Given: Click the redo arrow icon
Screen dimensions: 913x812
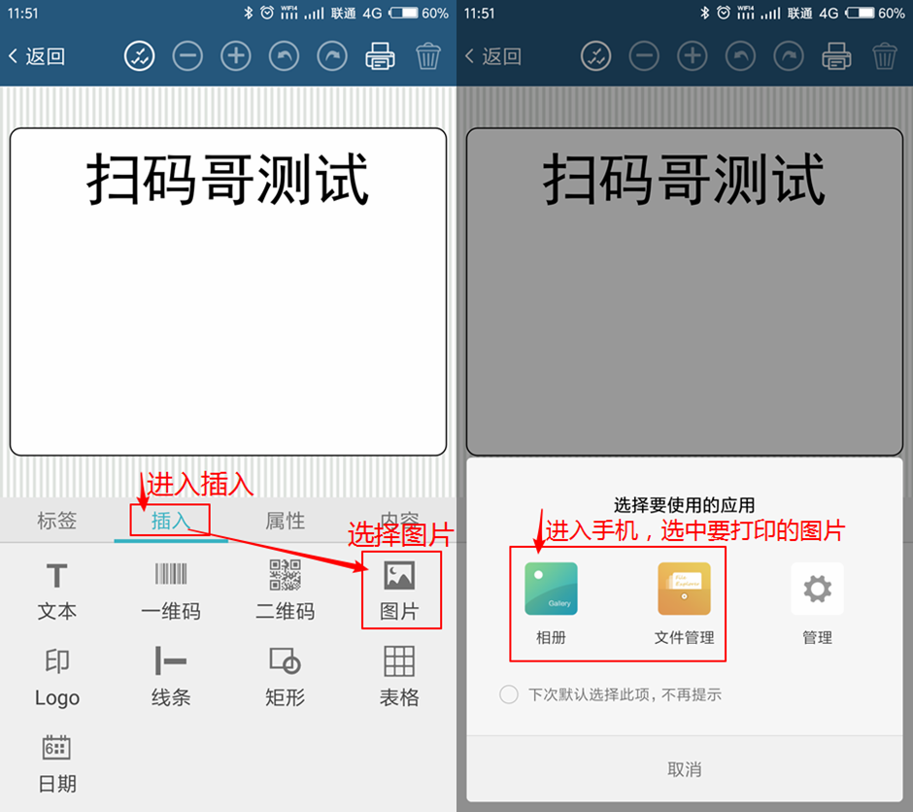Looking at the screenshot, I should pos(332,56).
